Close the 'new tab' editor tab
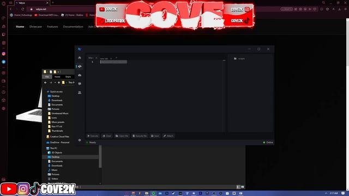 coord(111,58)
